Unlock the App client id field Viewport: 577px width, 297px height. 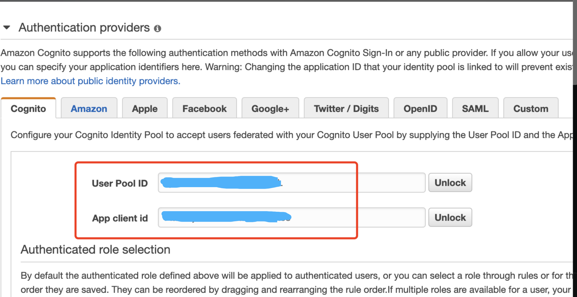tap(450, 217)
